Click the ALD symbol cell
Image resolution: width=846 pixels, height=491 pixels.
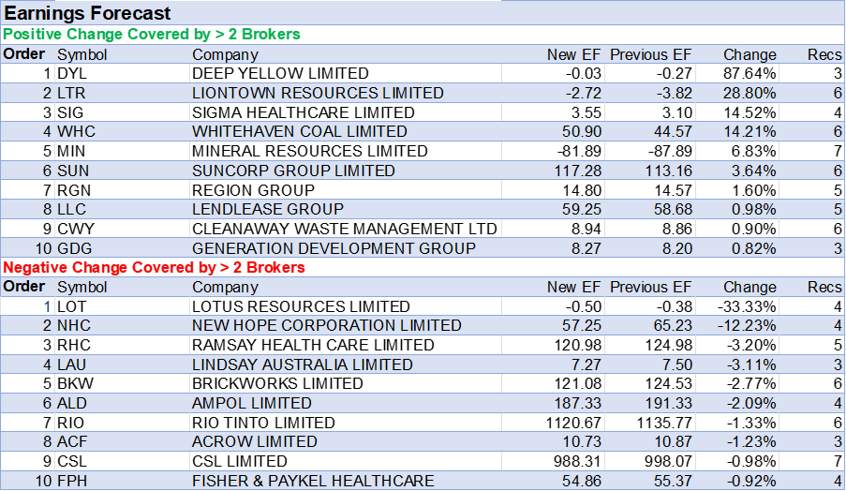[72, 403]
